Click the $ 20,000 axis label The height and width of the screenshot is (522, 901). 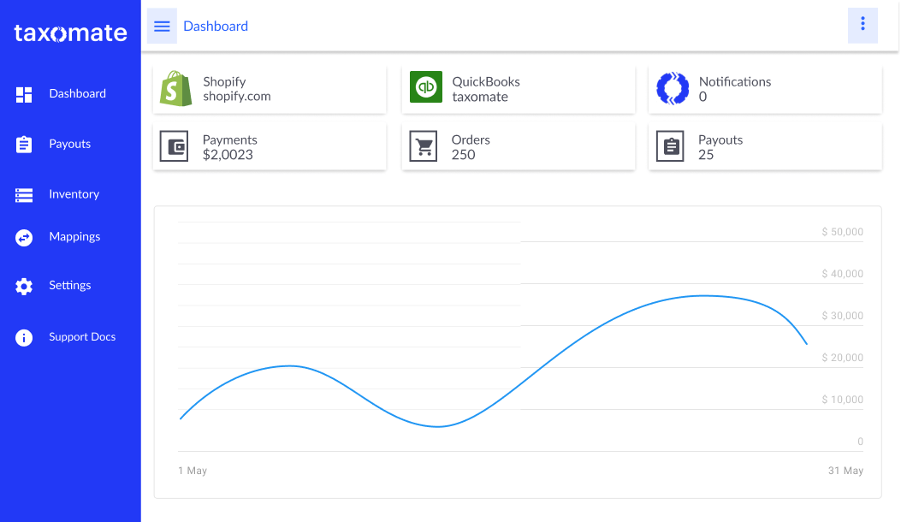(843, 358)
